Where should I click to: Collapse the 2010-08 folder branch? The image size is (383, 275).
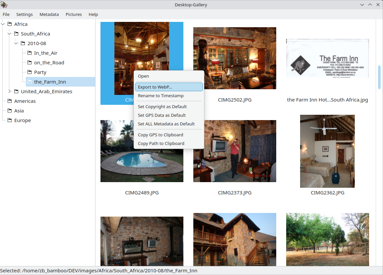point(16,43)
